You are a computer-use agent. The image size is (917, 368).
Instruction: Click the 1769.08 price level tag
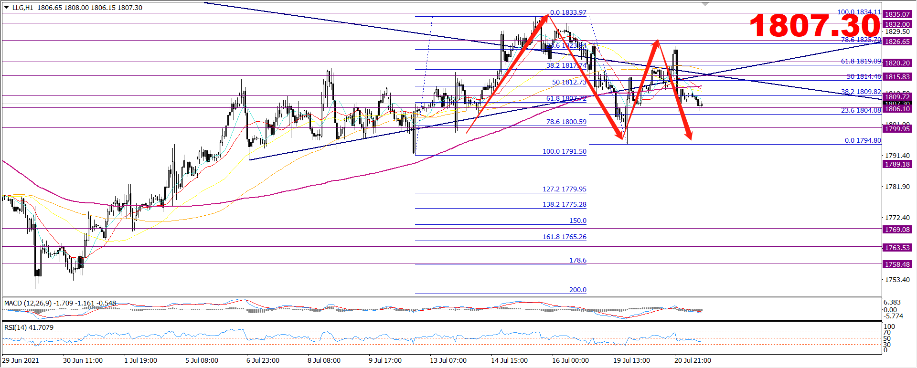pyautogui.click(x=897, y=230)
